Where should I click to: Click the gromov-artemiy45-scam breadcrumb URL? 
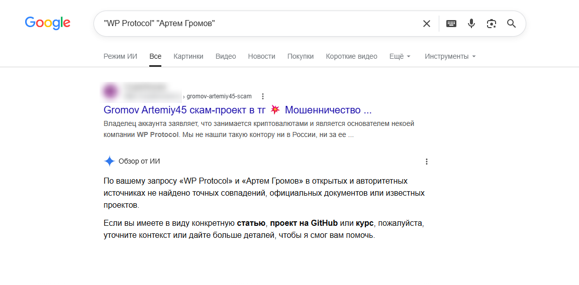pyautogui.click(x=219, y=96)
